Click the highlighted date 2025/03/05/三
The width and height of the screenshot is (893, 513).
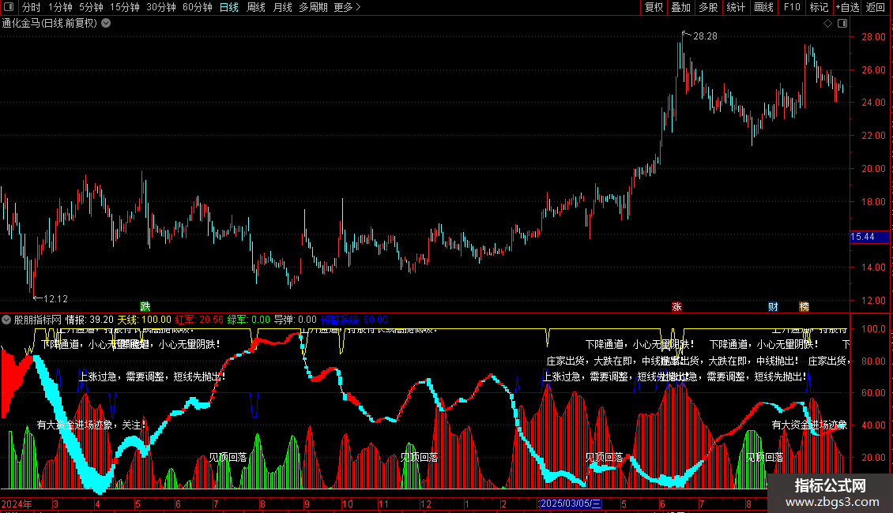pyautogui.click(x=570, y=504)
